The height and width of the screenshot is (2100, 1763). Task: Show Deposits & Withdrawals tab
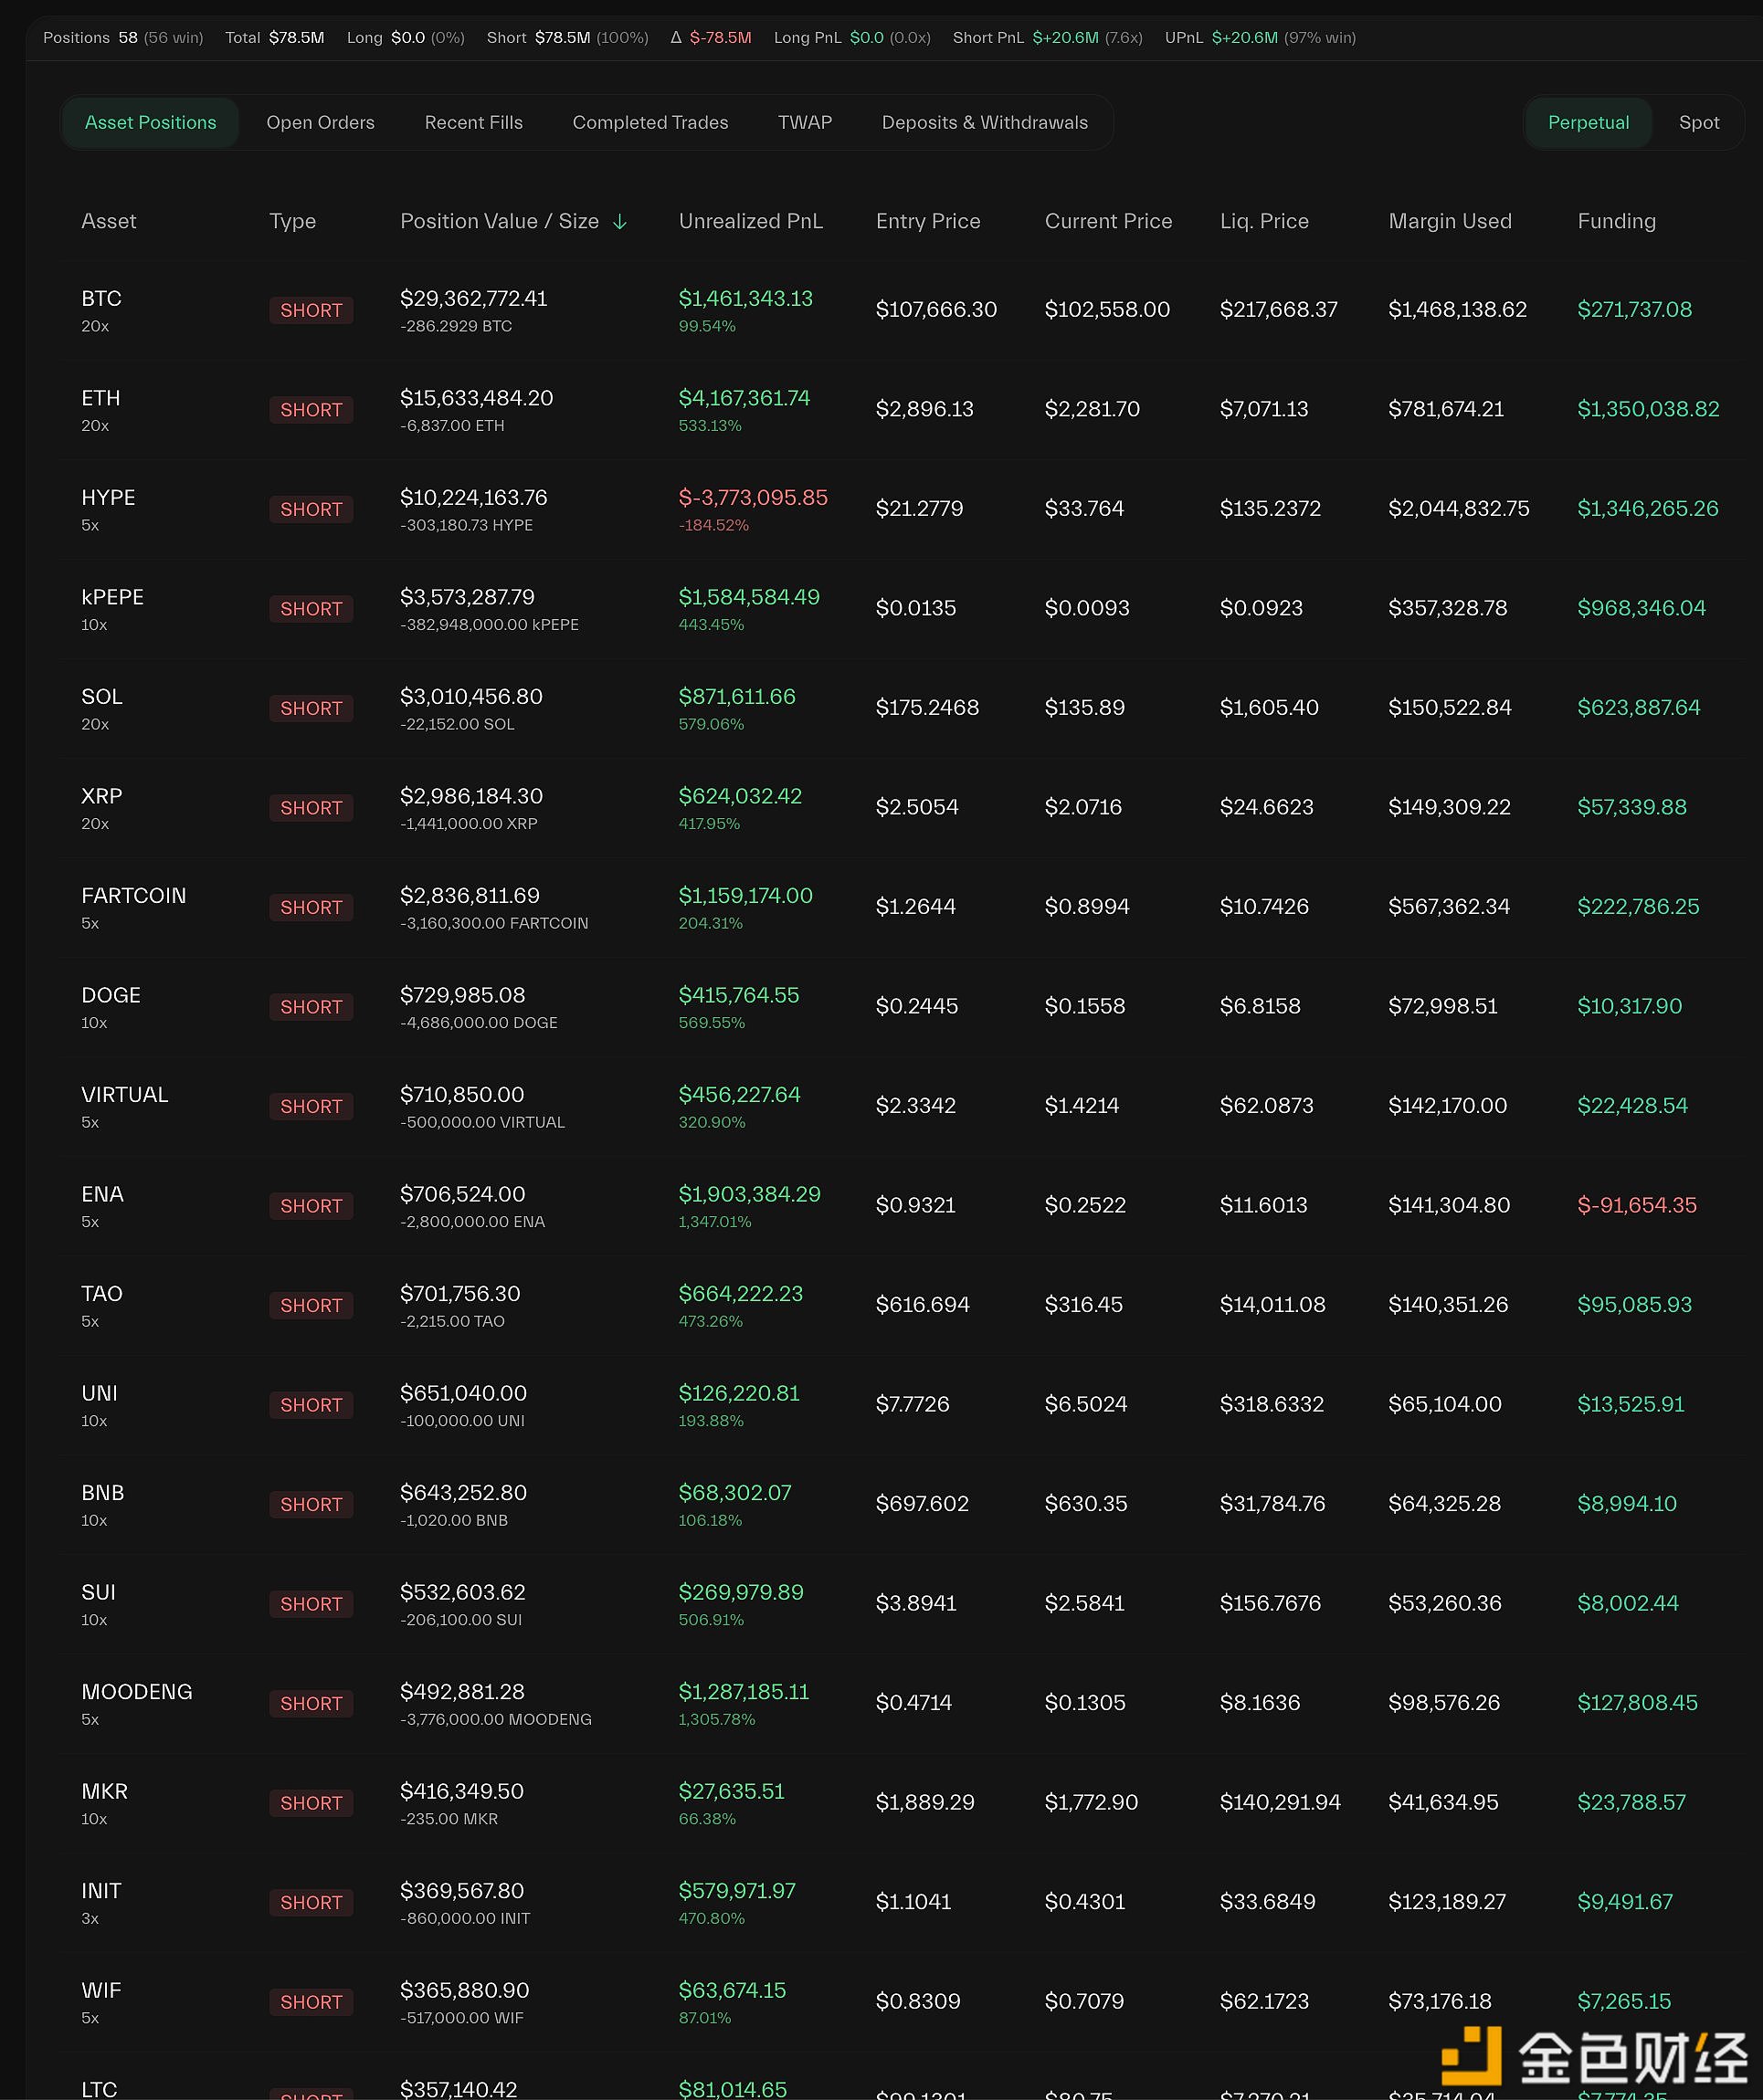pos(984,123)
